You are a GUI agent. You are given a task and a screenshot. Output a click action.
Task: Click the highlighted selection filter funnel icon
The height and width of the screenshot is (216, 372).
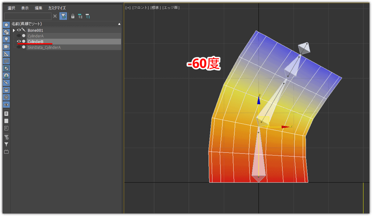point(63,16)
